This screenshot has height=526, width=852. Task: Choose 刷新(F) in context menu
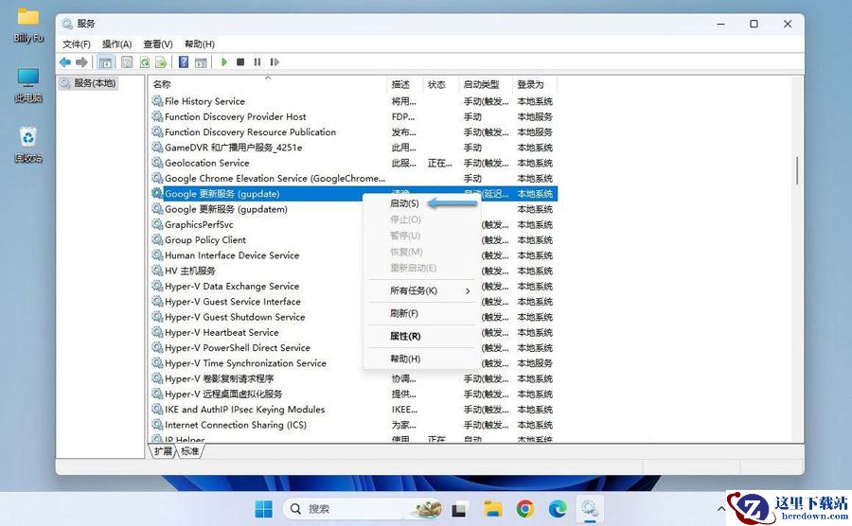[403, 313]
